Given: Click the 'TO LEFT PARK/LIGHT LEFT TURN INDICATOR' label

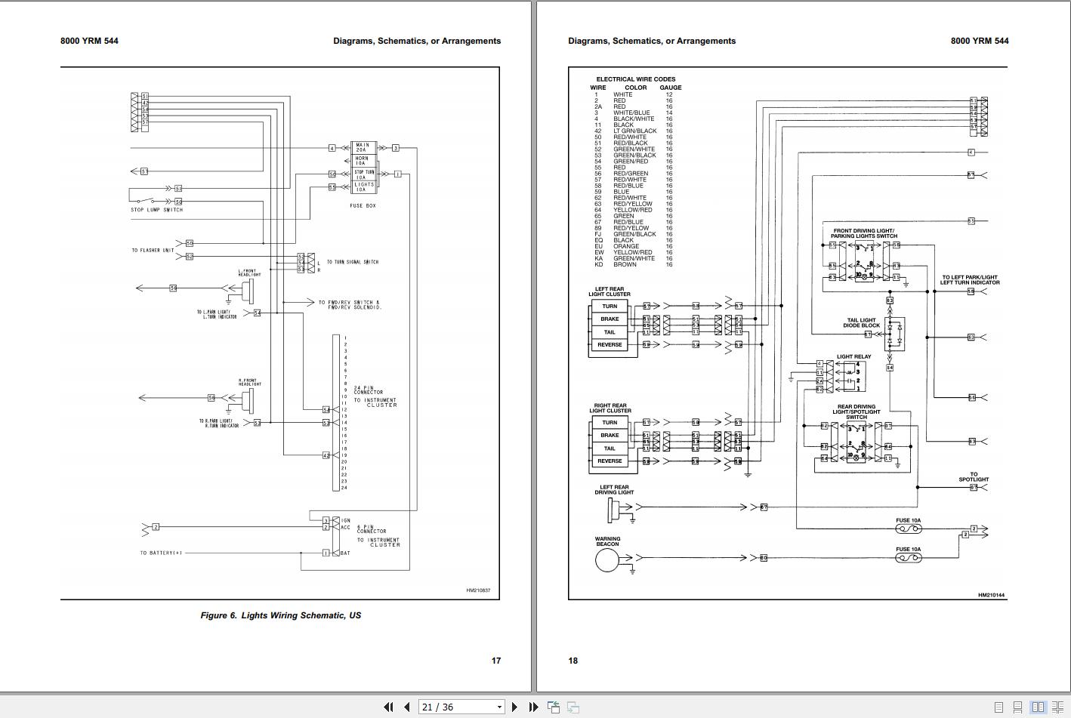Looking at the screenshot, I should click(x=970, y=280).
